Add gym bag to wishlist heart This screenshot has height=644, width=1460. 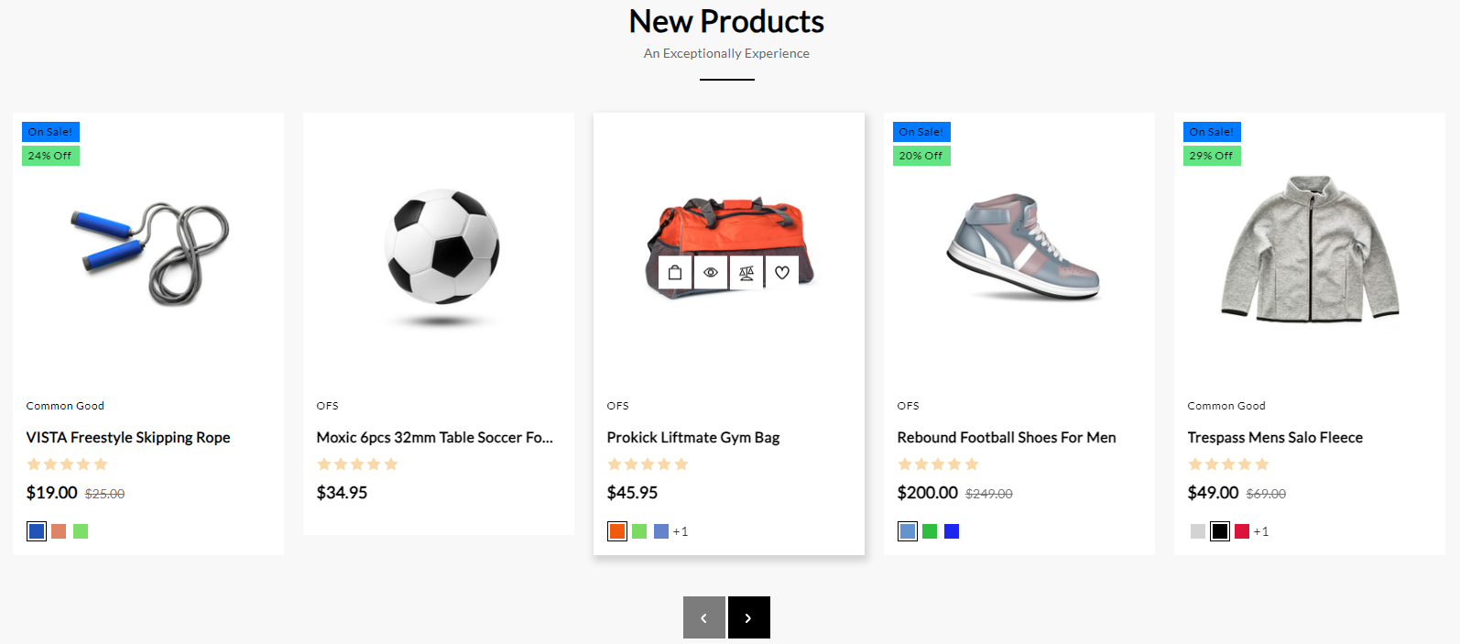782,272
